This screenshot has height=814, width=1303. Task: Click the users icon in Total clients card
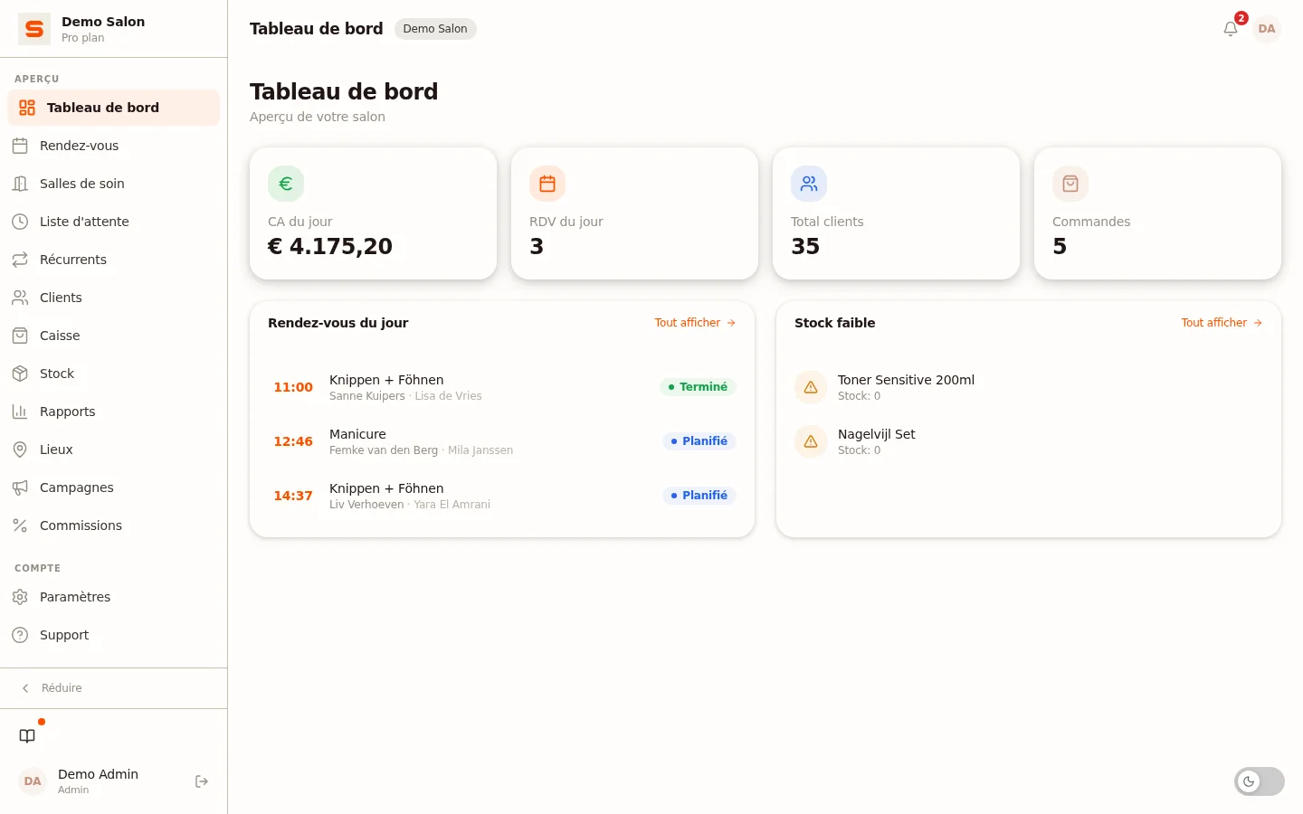(809, 184)
